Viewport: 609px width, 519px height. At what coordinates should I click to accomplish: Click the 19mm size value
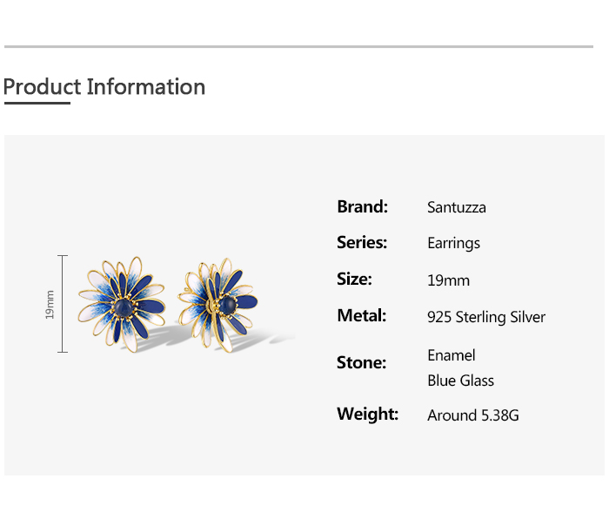coord(448,280)
